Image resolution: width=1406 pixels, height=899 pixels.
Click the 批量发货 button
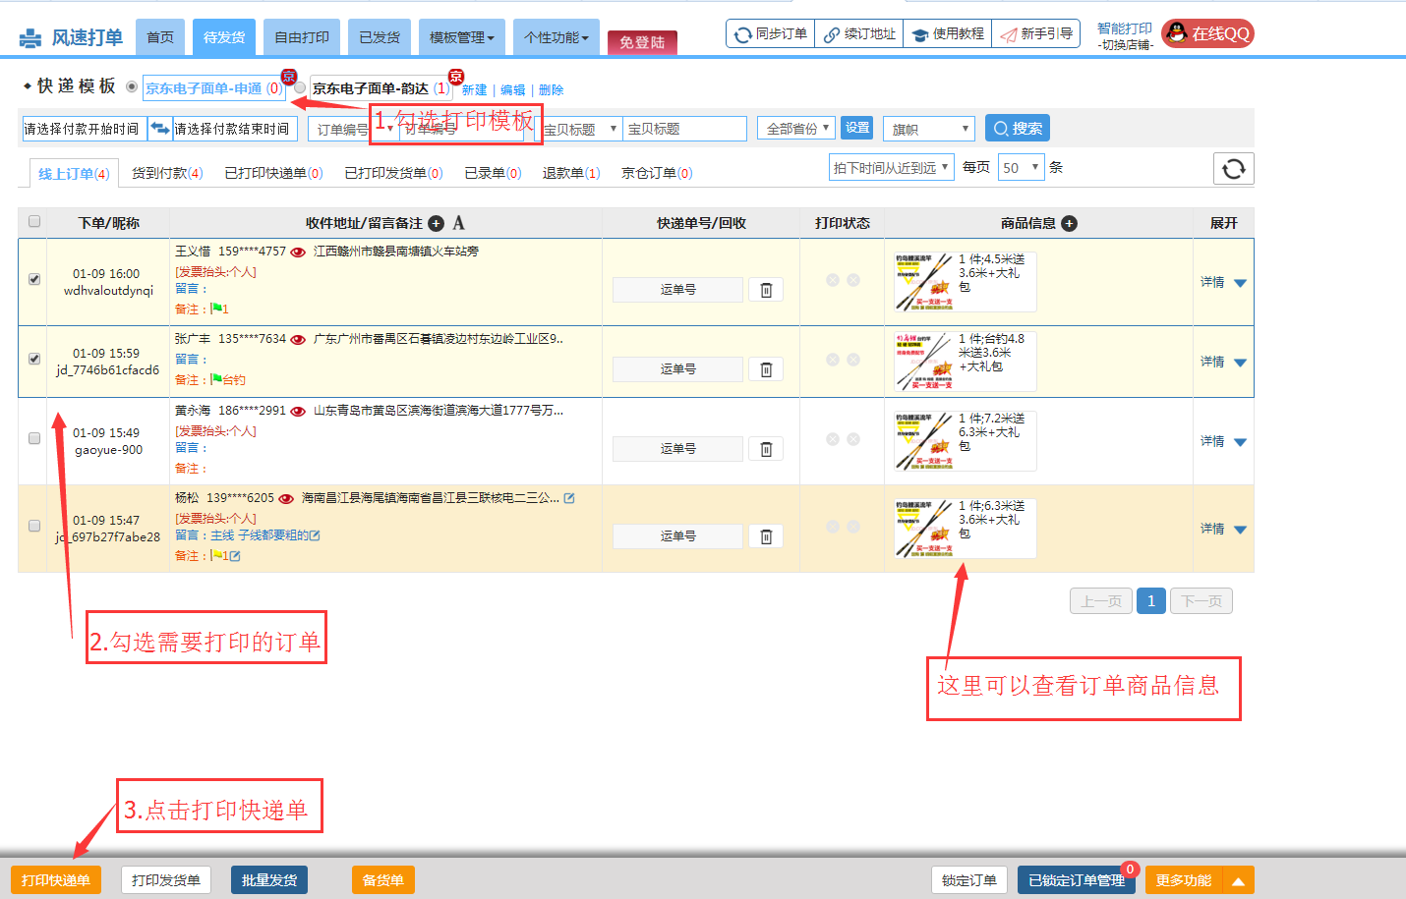click(269, 880)
